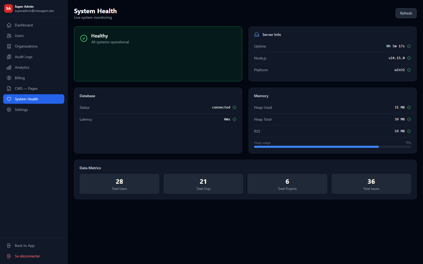Click the Settings gear icon
423x264 pixels.
coord(9,110)
